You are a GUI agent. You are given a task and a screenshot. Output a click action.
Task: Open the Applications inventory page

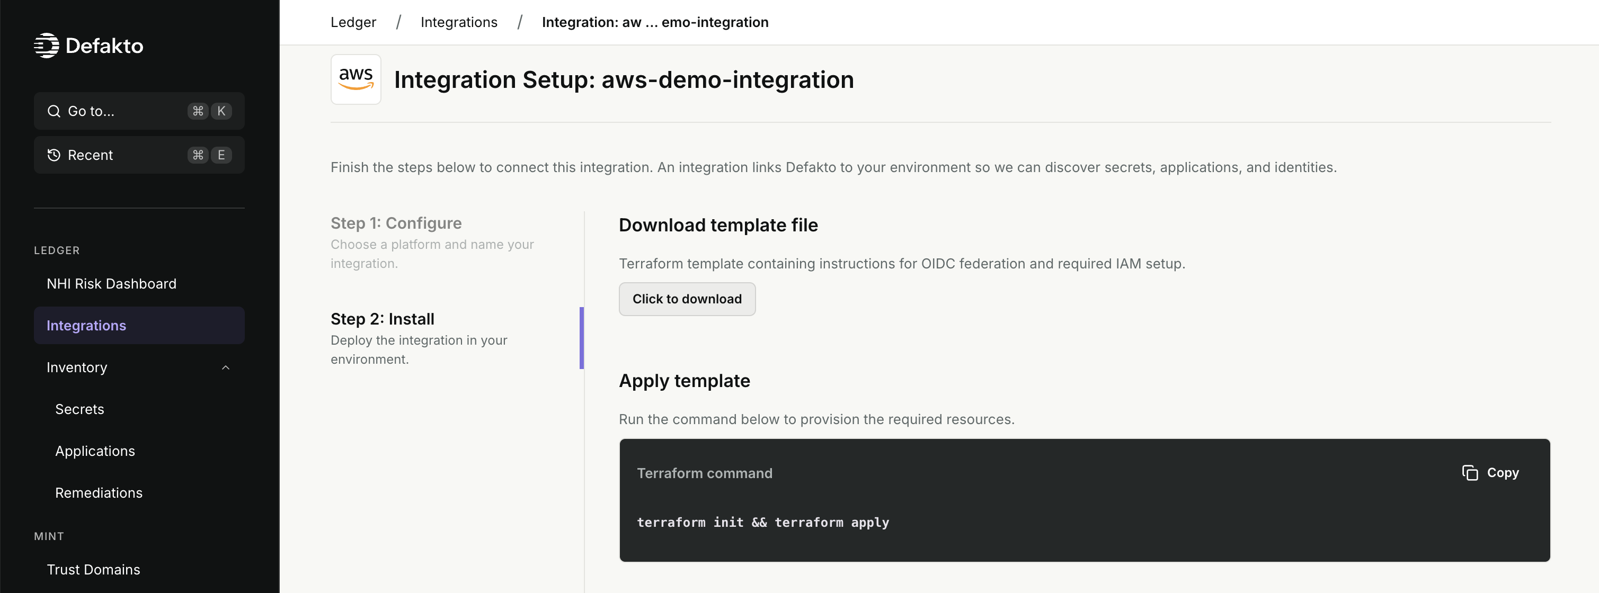click(x=95, y=451)
